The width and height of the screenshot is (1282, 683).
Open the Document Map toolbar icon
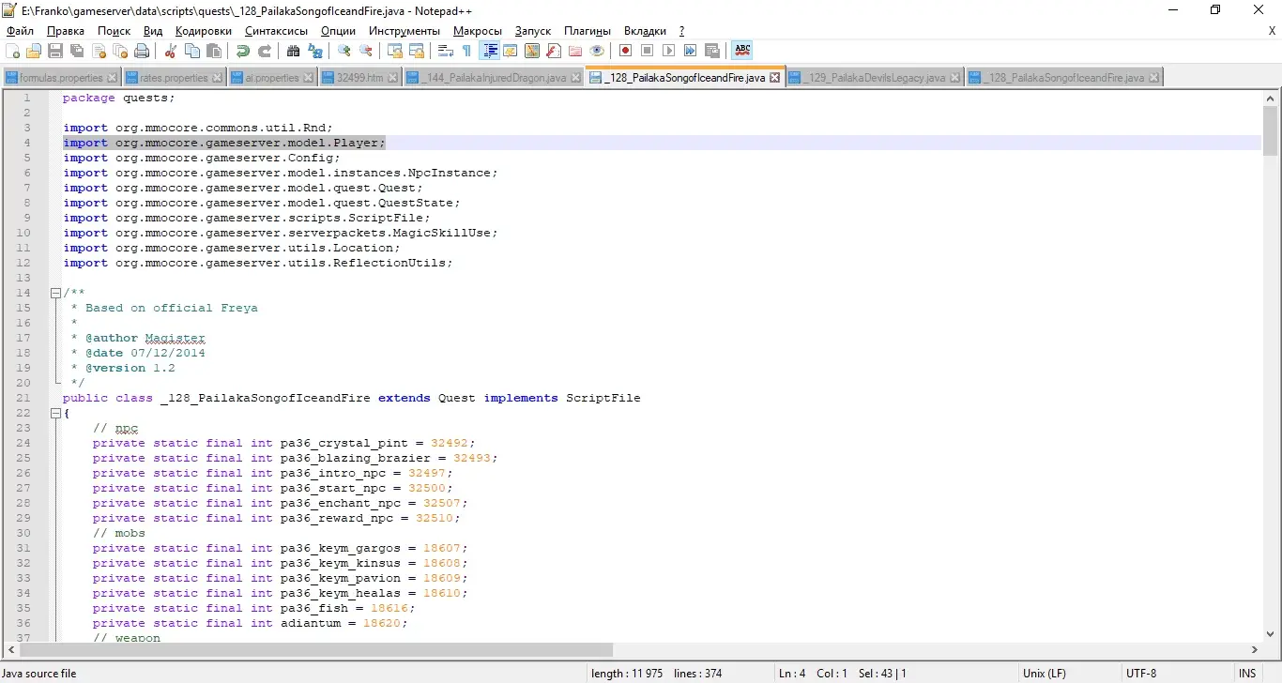[x=532, y=51]
